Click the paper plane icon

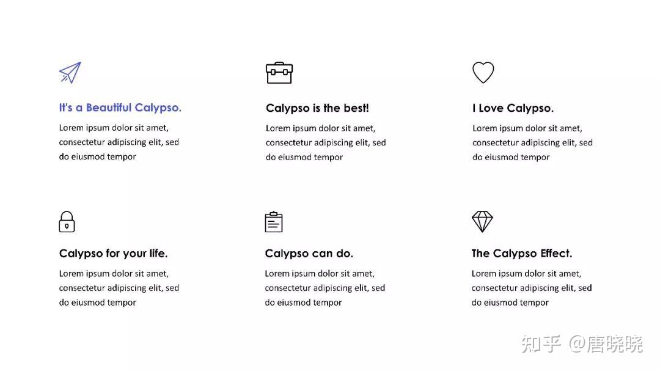(70, 73)
